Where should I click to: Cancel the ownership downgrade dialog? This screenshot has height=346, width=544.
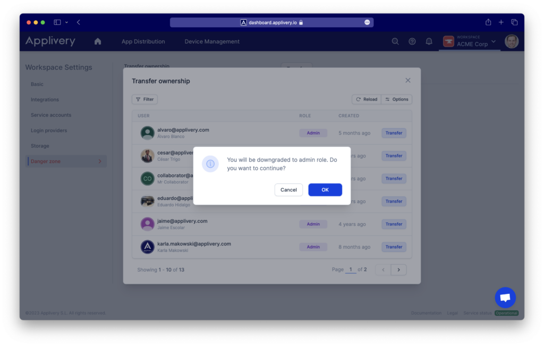pyautogui.click(x=288, y=190)
